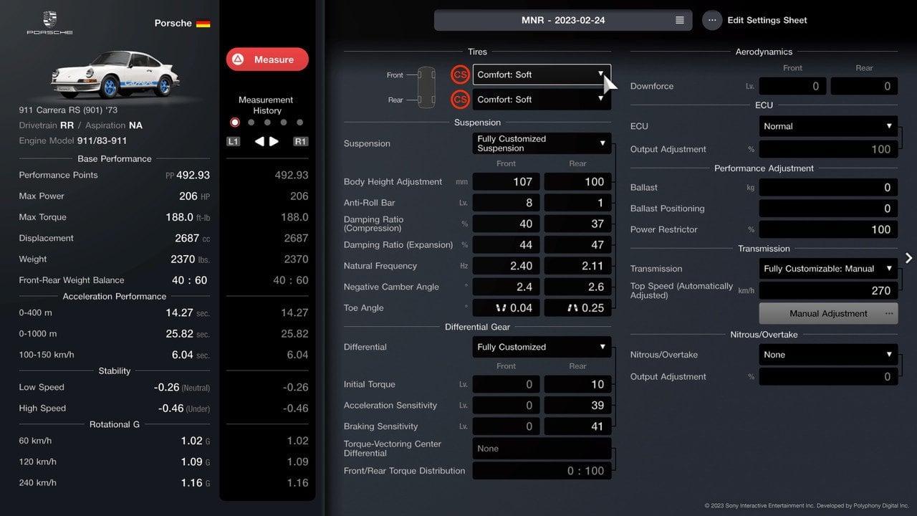Click the German flag icon
Image resolution: width=917 pixels, height=516 pixels.
click(x=203, y=23)
